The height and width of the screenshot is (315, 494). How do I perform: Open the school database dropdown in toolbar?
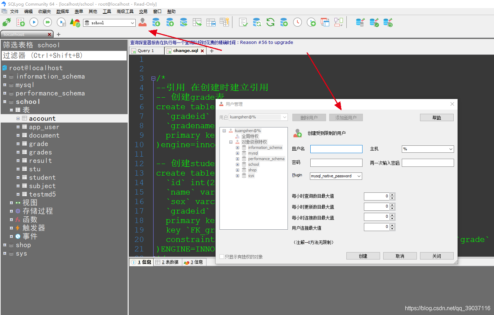tap(133, 23)
